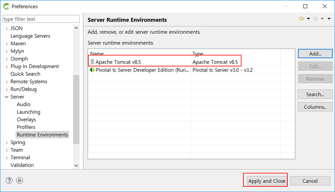This screenshot has width=335, height=192.
Task: Click the Apache Tomcat v8.5 server icon
Action: (x=92, y=62)
